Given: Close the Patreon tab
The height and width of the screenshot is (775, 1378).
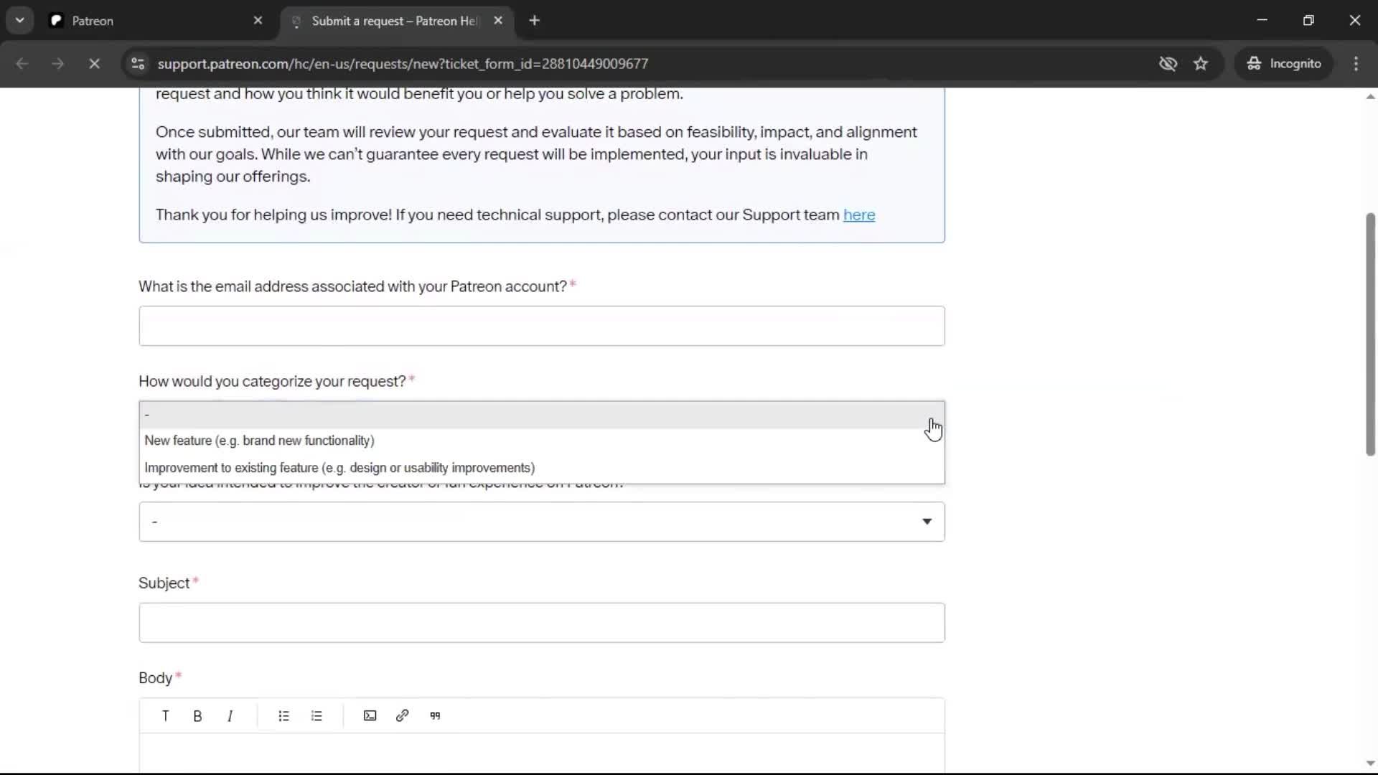Looking at the screenshot, I should (x=258, y=21).
